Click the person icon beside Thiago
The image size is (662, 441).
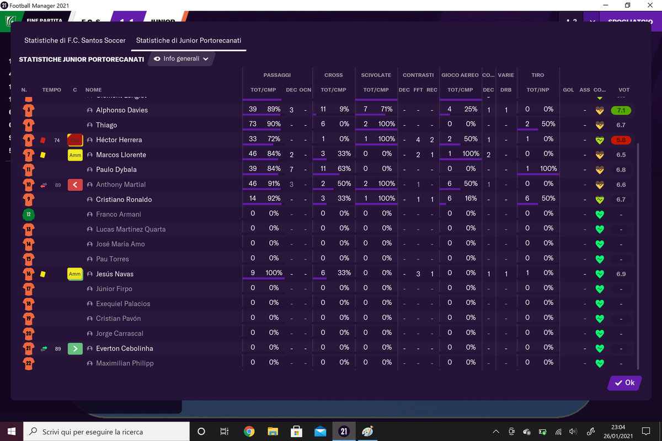[89, 125]
